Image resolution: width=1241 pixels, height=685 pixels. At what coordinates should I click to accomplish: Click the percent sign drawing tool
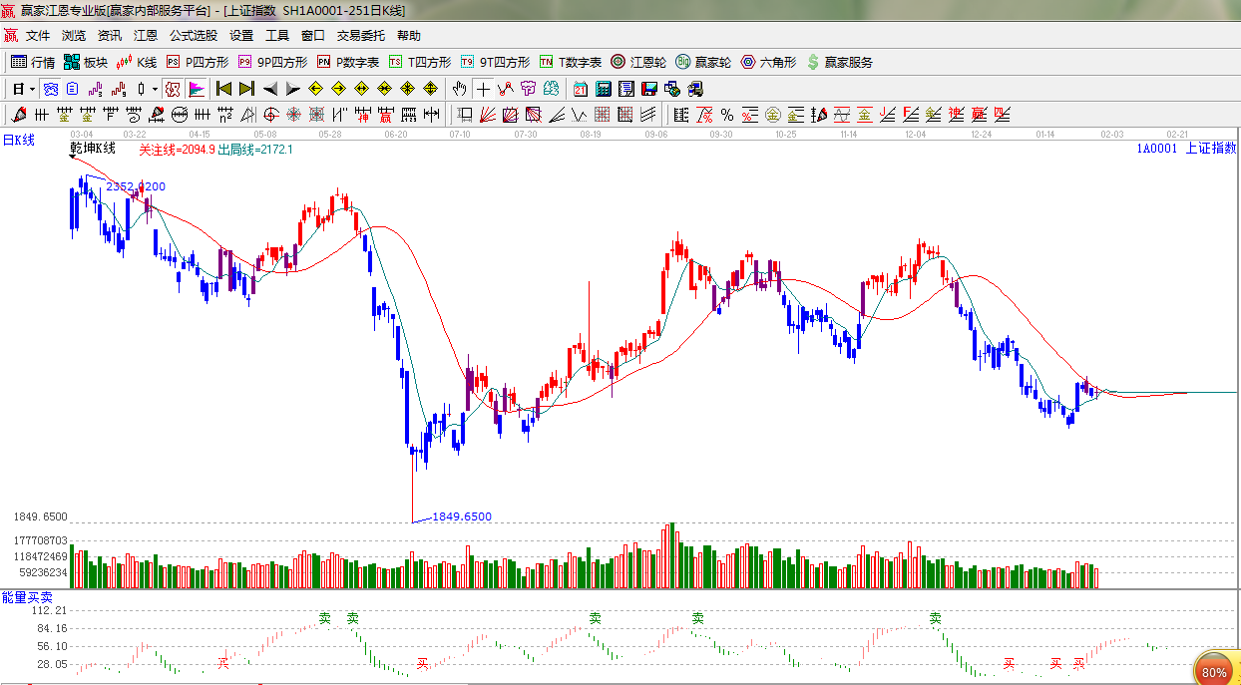coord(726,115)
